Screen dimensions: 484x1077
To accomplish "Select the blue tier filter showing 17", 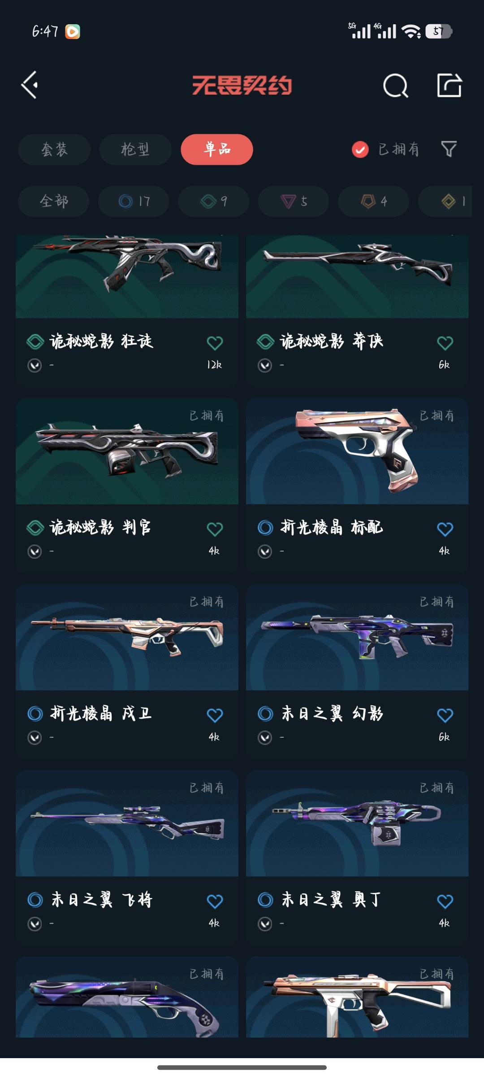I will pos(134,201).
